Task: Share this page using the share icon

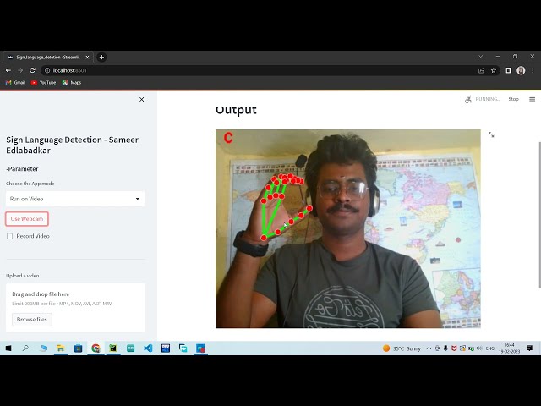Action: pyautogui.click(x=481, y=70)
